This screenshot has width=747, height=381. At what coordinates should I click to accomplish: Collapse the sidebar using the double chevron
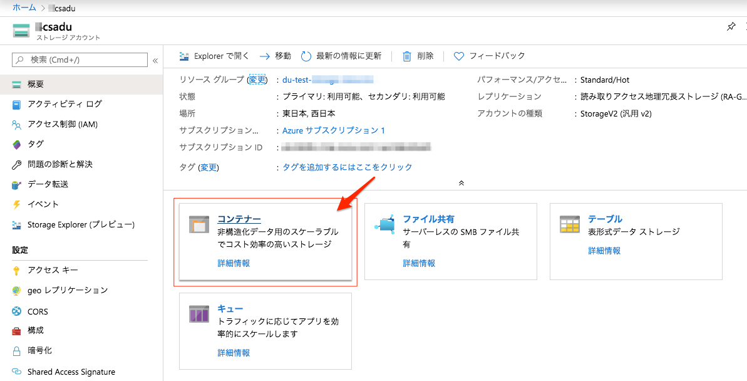(x=155, y=61)
